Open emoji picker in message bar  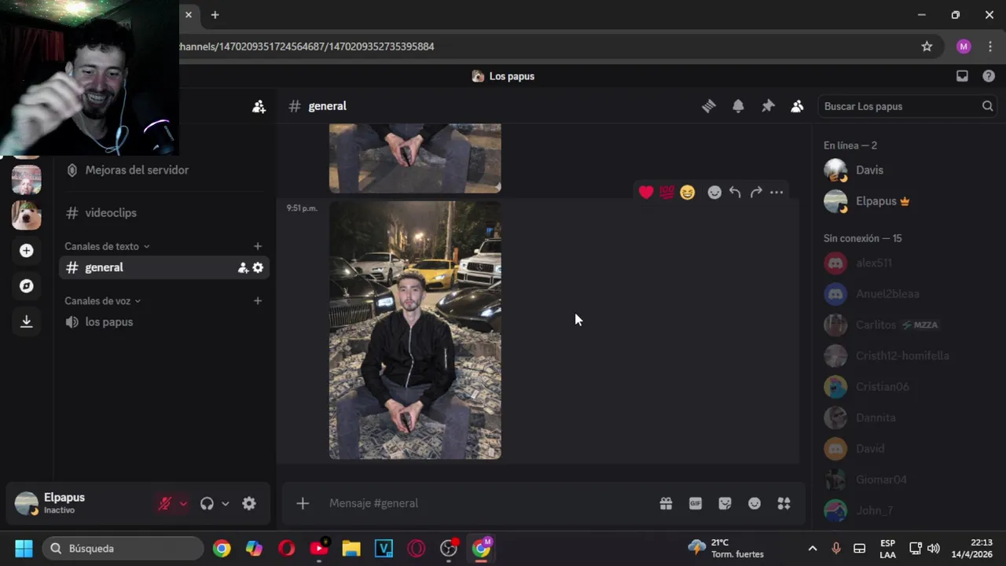(x=754, y=503)
